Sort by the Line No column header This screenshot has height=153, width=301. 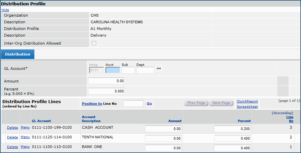point(289,119)
